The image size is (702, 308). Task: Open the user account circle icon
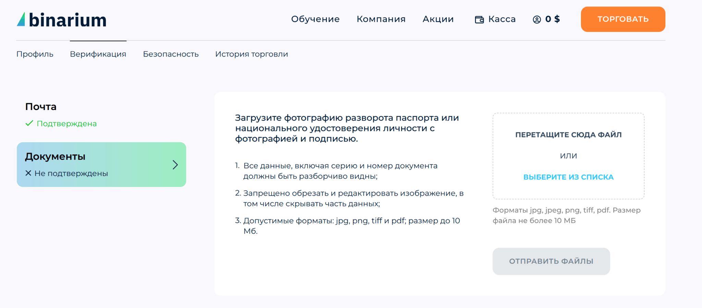[x=537, y=20]
